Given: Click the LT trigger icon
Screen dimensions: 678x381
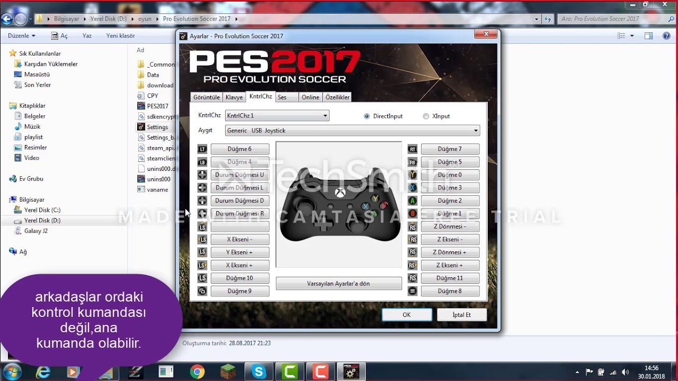Looking at the screenshot, I should click(x=202, y=149).
